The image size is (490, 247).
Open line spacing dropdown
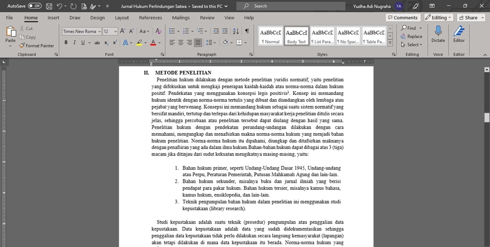[210, 43]
